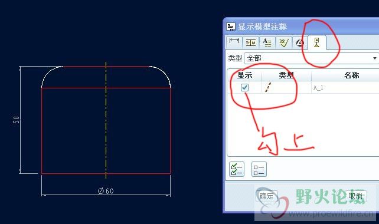Check all annotations with select-all icon
379x224 pixels.
click(x=237, y=169)
